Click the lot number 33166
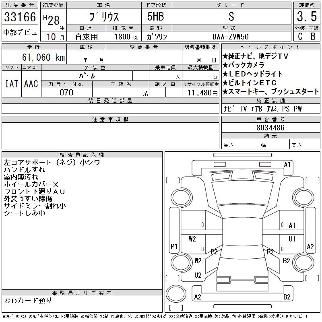322x322 pixels. click(x=20, y=17)
